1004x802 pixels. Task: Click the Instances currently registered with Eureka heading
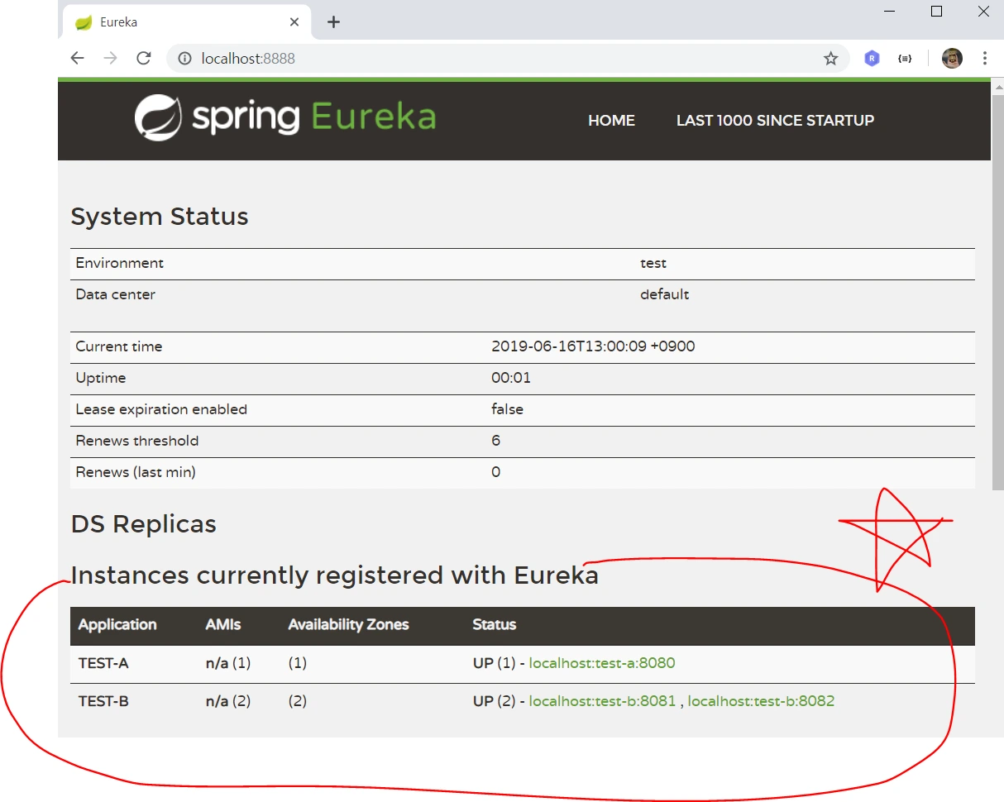(x=335, y=575)
